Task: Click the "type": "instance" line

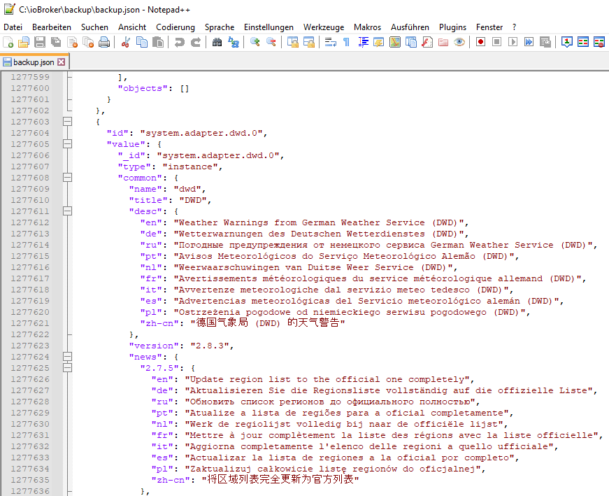Action: tap(170, 166)
